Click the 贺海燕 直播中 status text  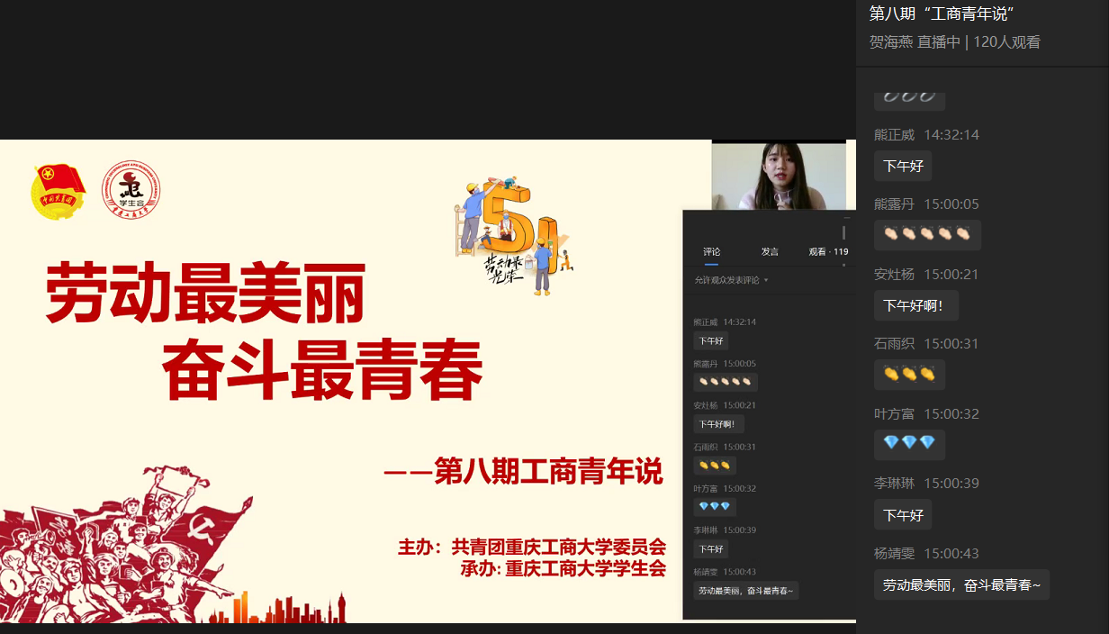coord(915,42)
